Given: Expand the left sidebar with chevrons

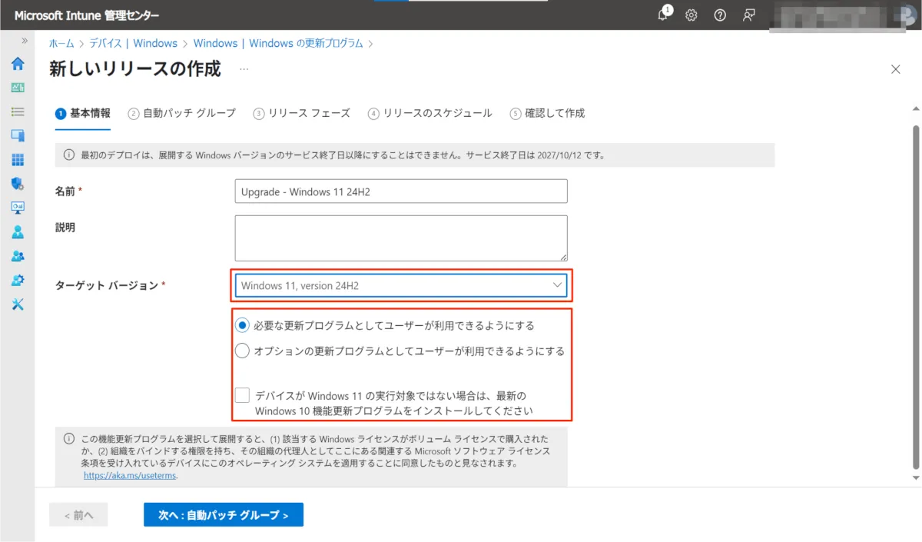Looking at the screenshot, I should [x=25, y=41].
